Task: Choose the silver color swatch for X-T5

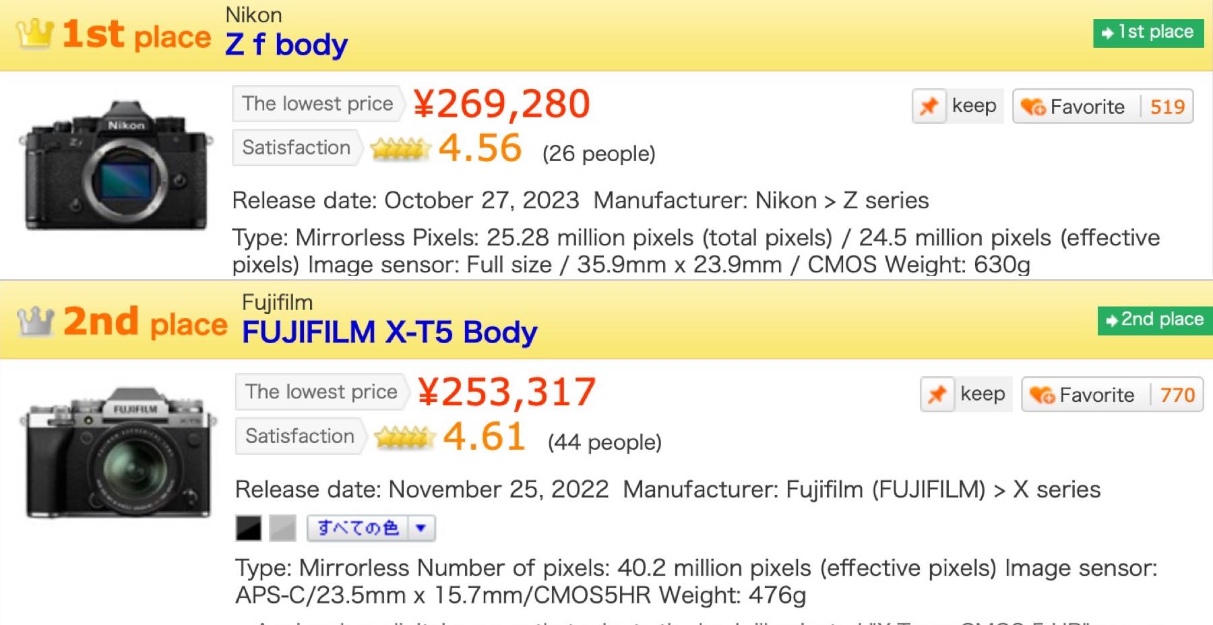Action: click(x=282, y=528)
